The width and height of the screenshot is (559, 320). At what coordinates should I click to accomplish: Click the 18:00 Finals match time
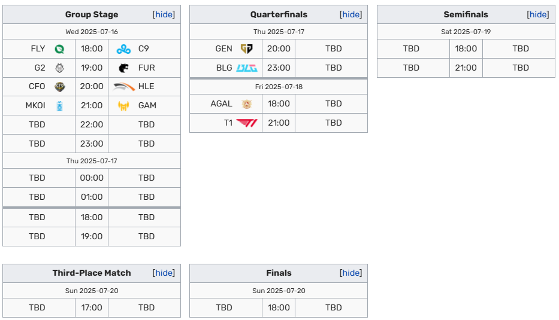coord(279,307)
